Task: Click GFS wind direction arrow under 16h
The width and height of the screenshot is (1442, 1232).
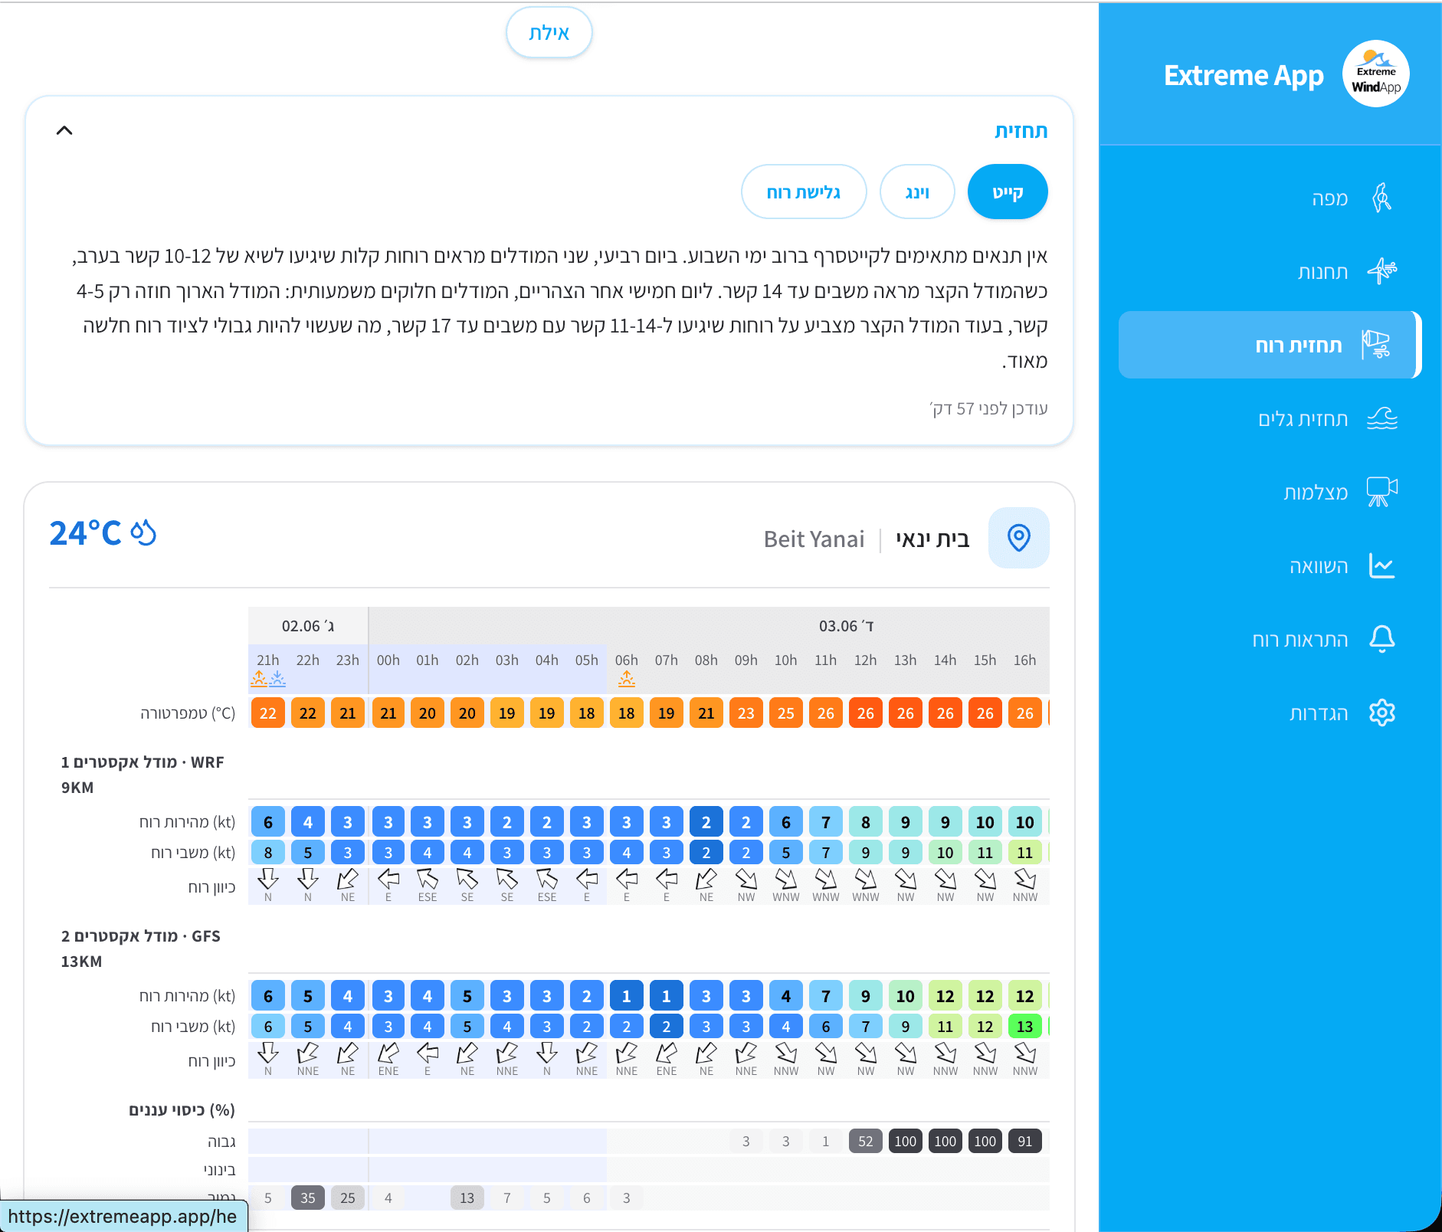Action: click(x=1025, y=1052)
